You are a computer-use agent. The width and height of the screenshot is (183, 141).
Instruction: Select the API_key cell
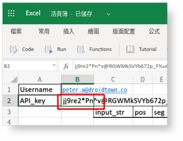[x=40, y=101]
